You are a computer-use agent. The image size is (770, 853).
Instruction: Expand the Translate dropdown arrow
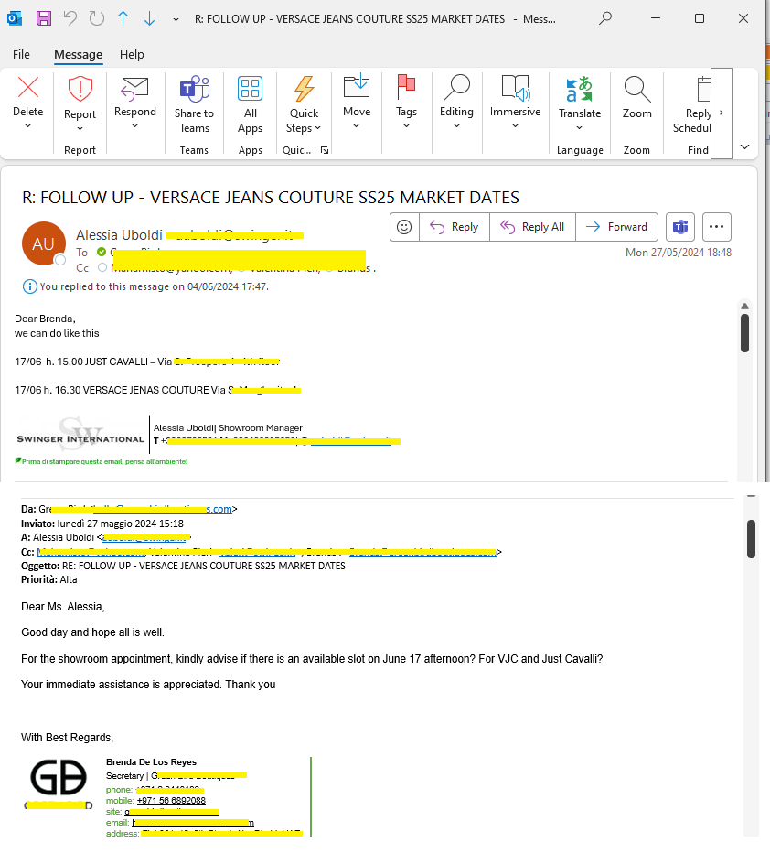(579, 128)
